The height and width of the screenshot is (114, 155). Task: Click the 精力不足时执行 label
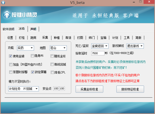pyautogui.click(x=20, y=81)
